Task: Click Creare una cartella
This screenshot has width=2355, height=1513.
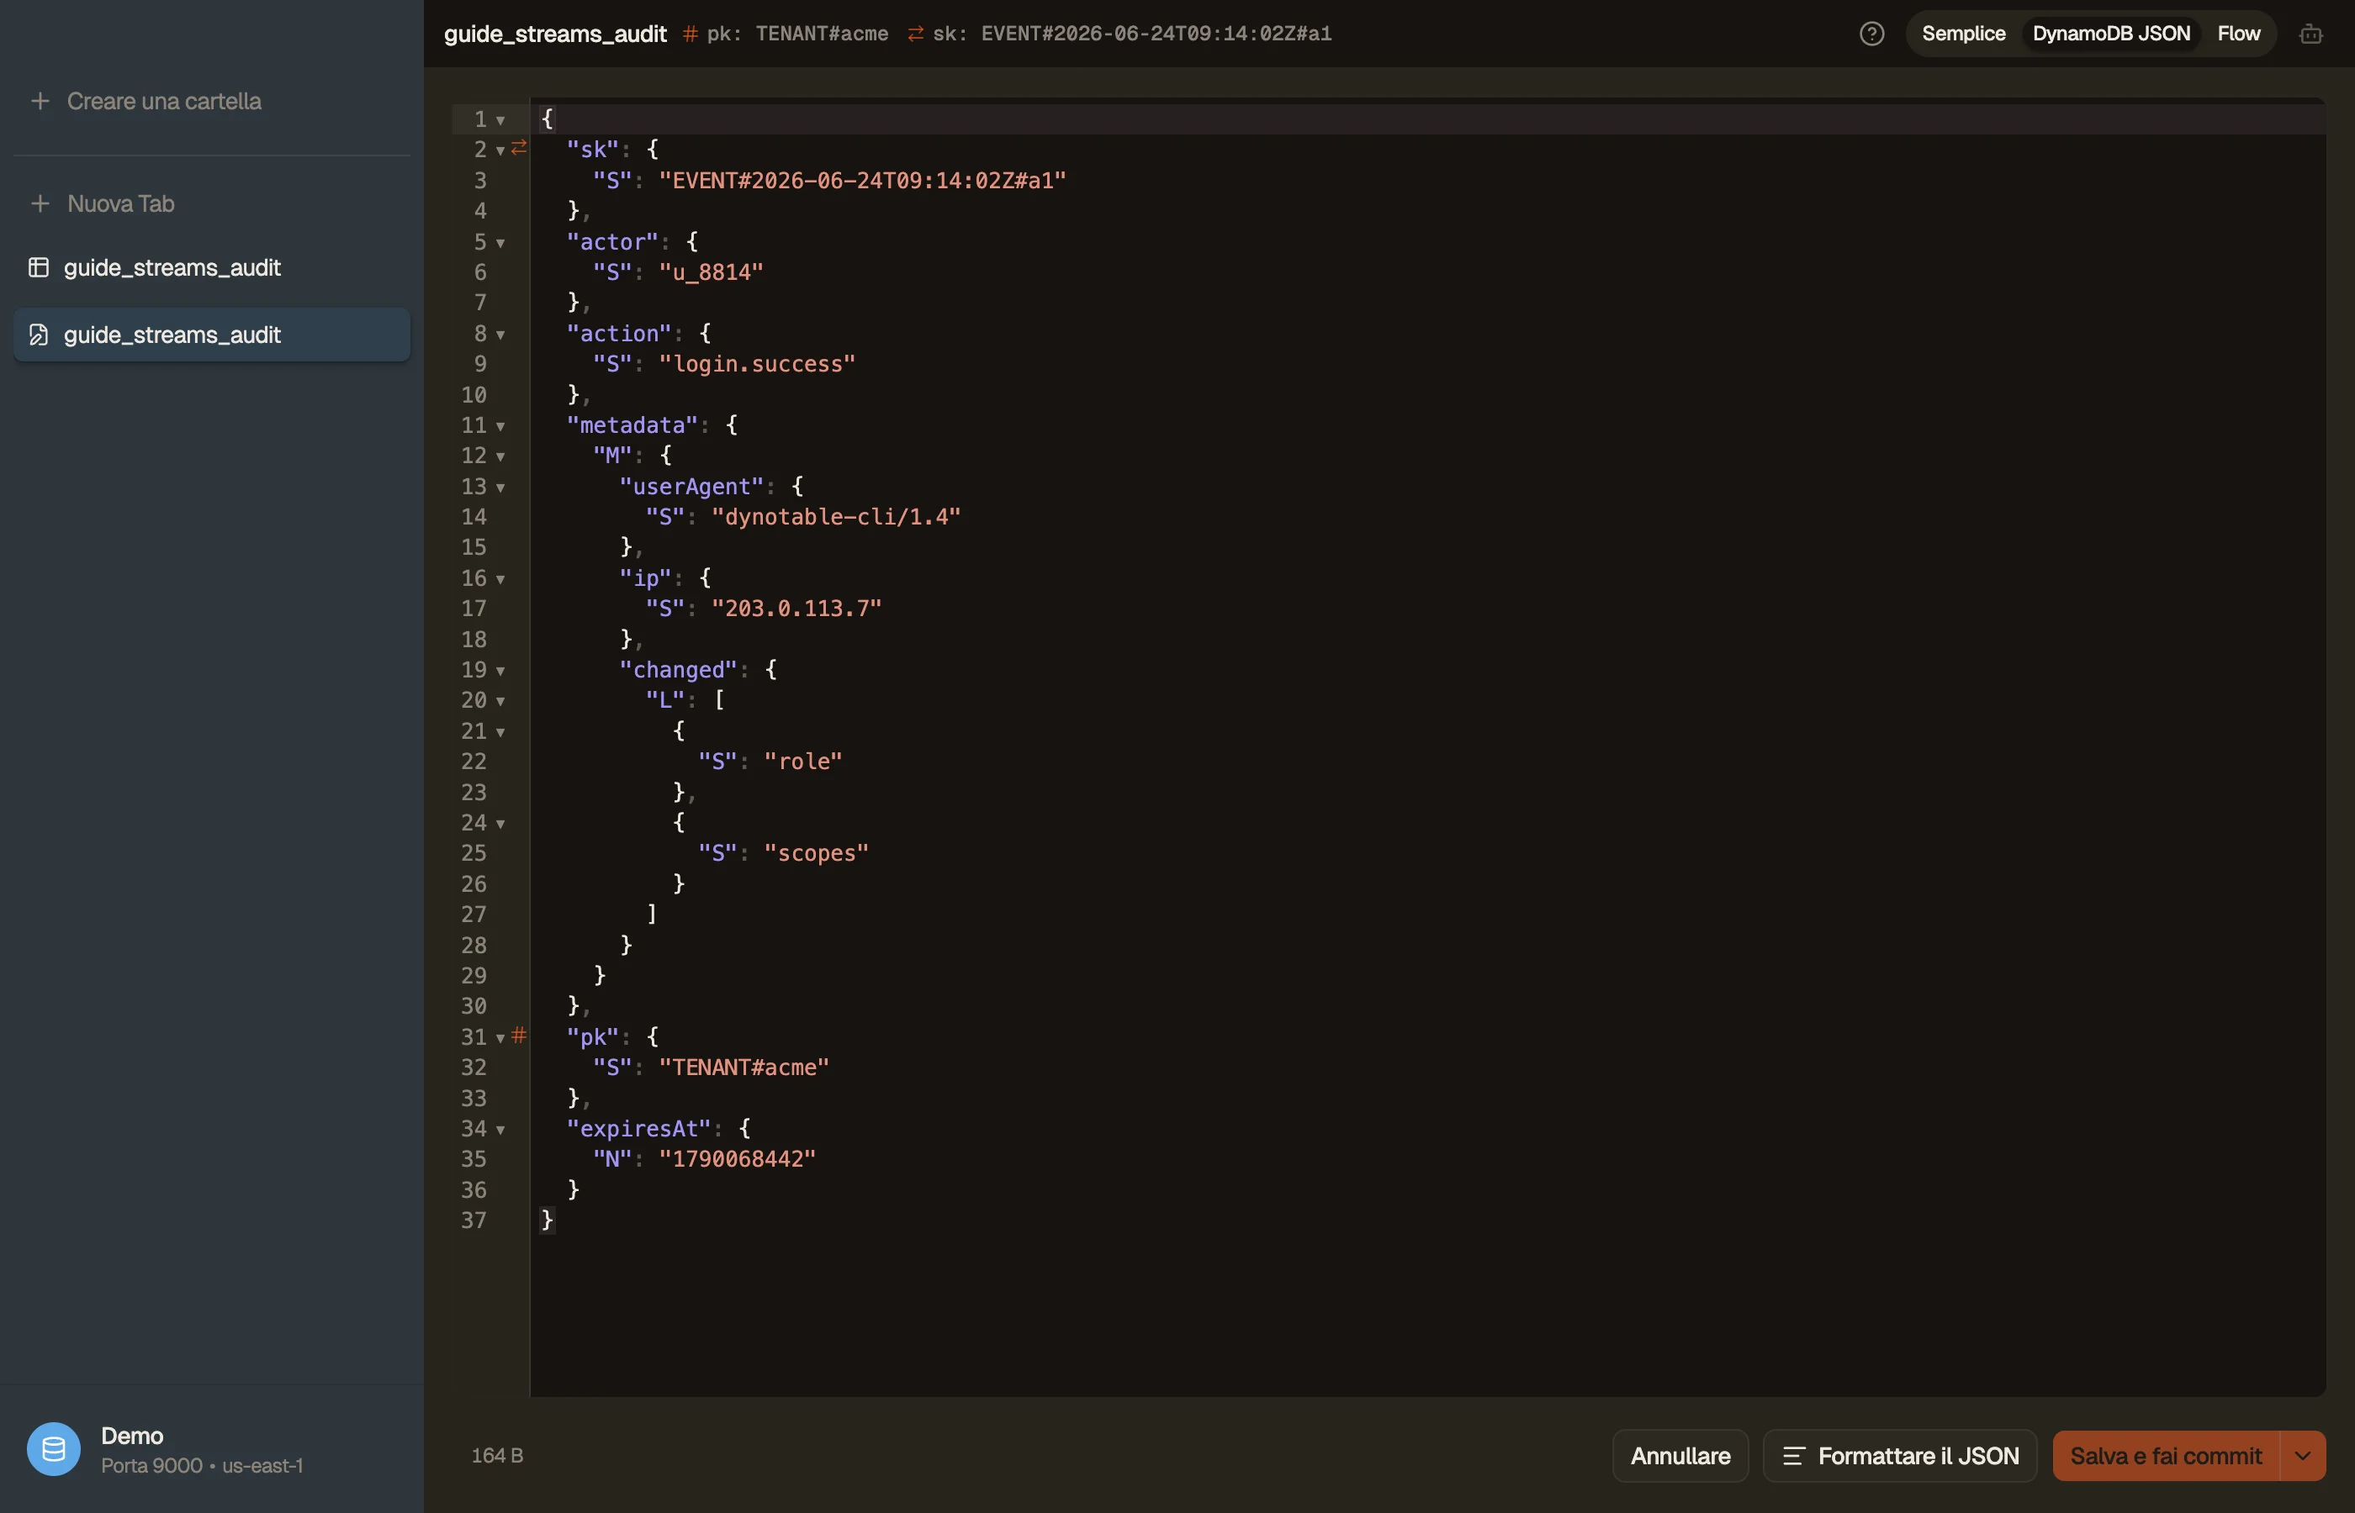Action: pyautogui.click(x=211, y=101)
